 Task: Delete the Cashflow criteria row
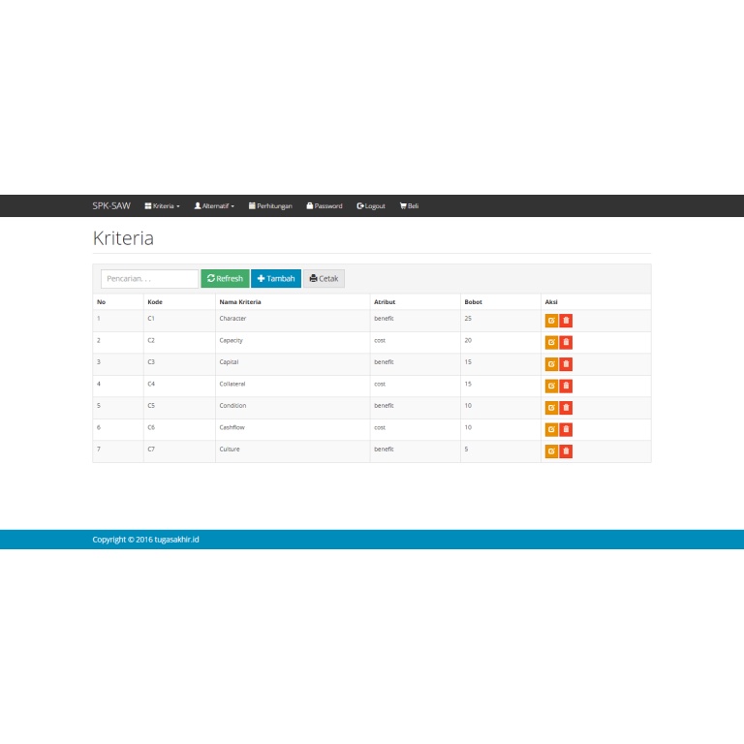(566, 430)
